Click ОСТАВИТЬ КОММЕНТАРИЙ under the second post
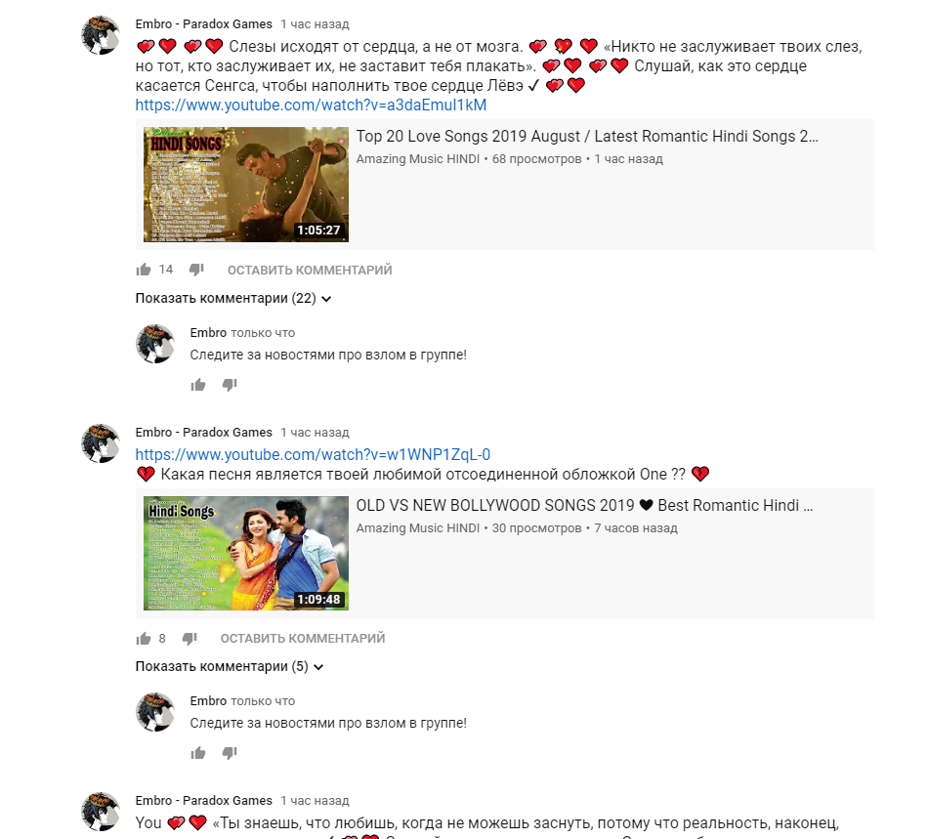Viewport: 928px width, 839px height. click(x=303, y=639)
